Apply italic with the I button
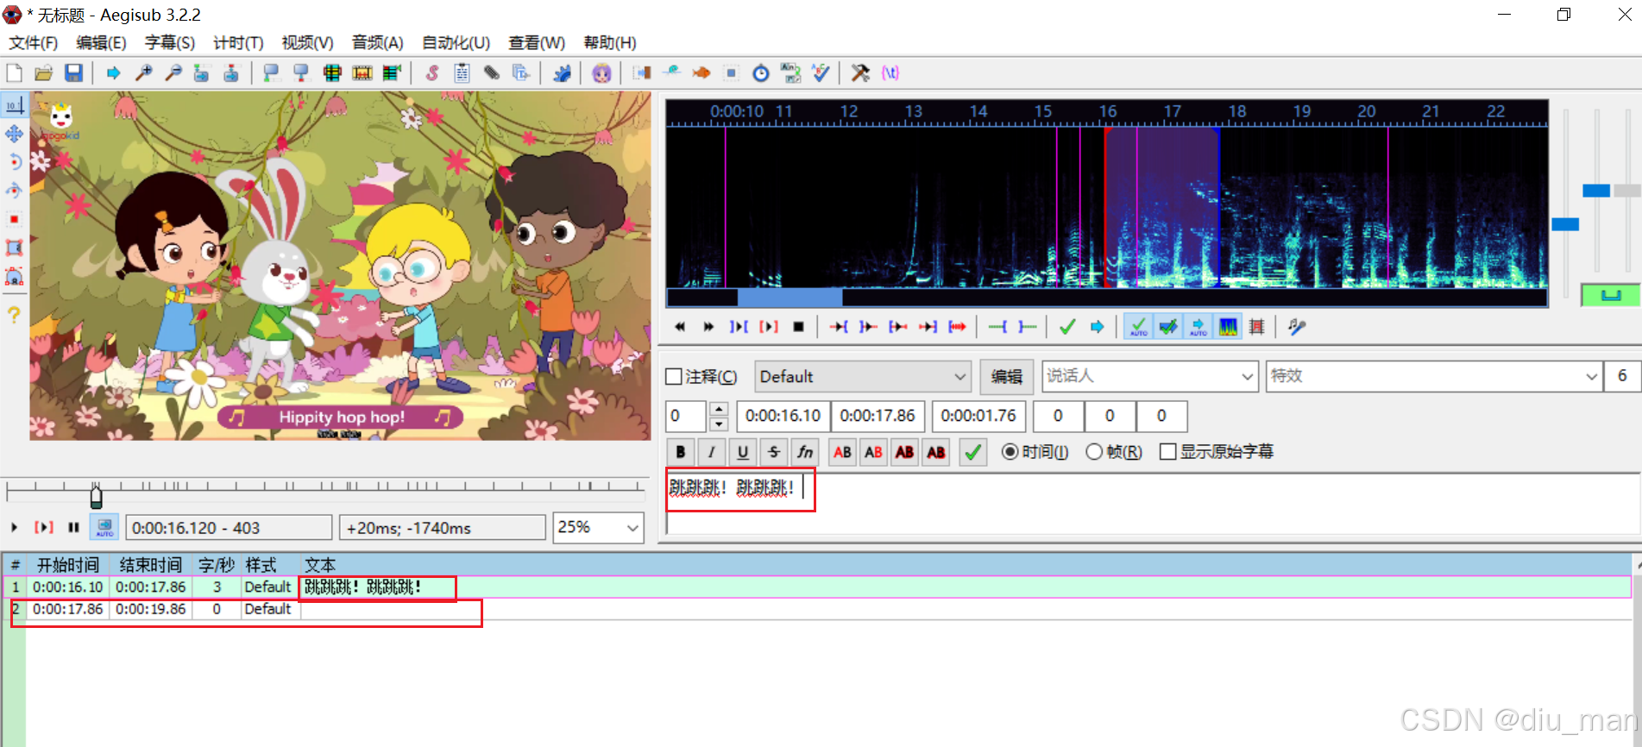Image resolution: width=1642 pixels, height=747 pixels. (x=711, y=452)
